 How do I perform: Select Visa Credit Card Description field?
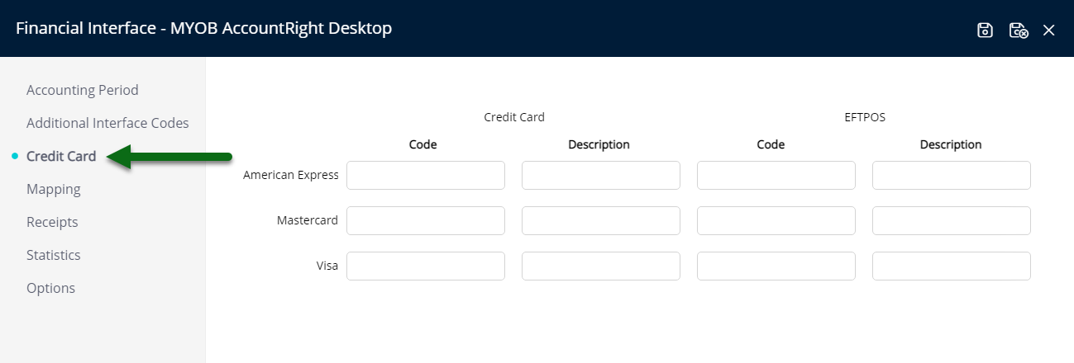tap(601, 266)
